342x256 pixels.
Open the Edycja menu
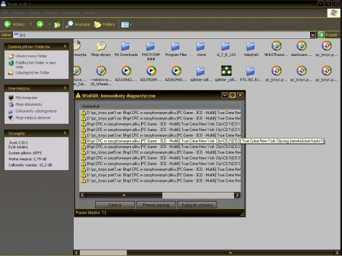click(18, 13)
